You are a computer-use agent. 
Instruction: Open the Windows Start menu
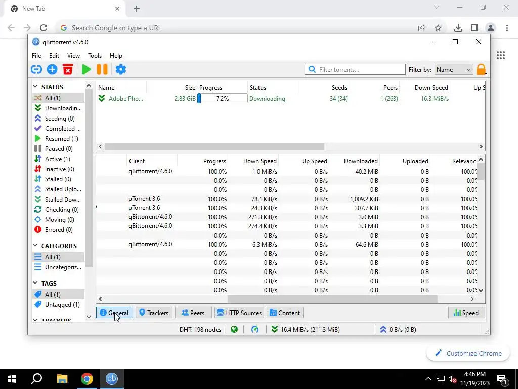[x=12, y=379]
